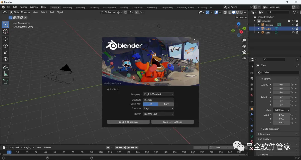This screenshot has width=301, height=160.
Task: Activate the Move tool
Action: [6, 39]
